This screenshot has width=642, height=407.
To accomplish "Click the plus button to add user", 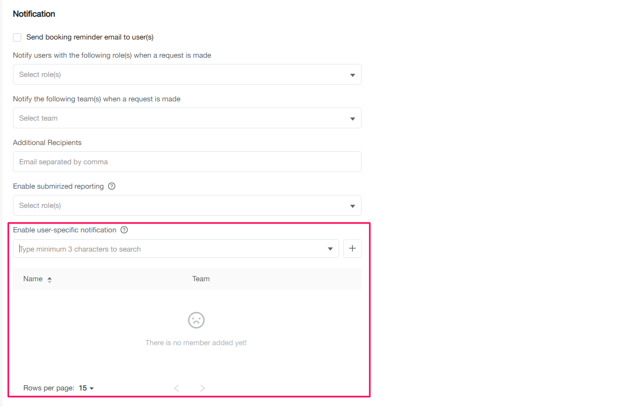I will click(x=352, y=248).
